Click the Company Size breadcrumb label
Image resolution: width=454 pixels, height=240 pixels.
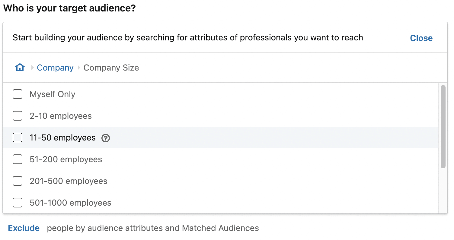point(111,68)
